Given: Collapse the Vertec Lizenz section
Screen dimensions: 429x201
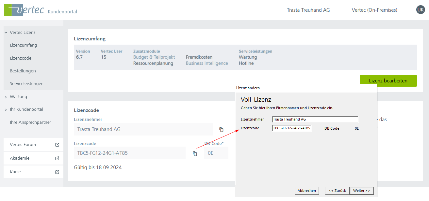Looking at the screenshot, I should pyautogui.click(x=6, y=33).
